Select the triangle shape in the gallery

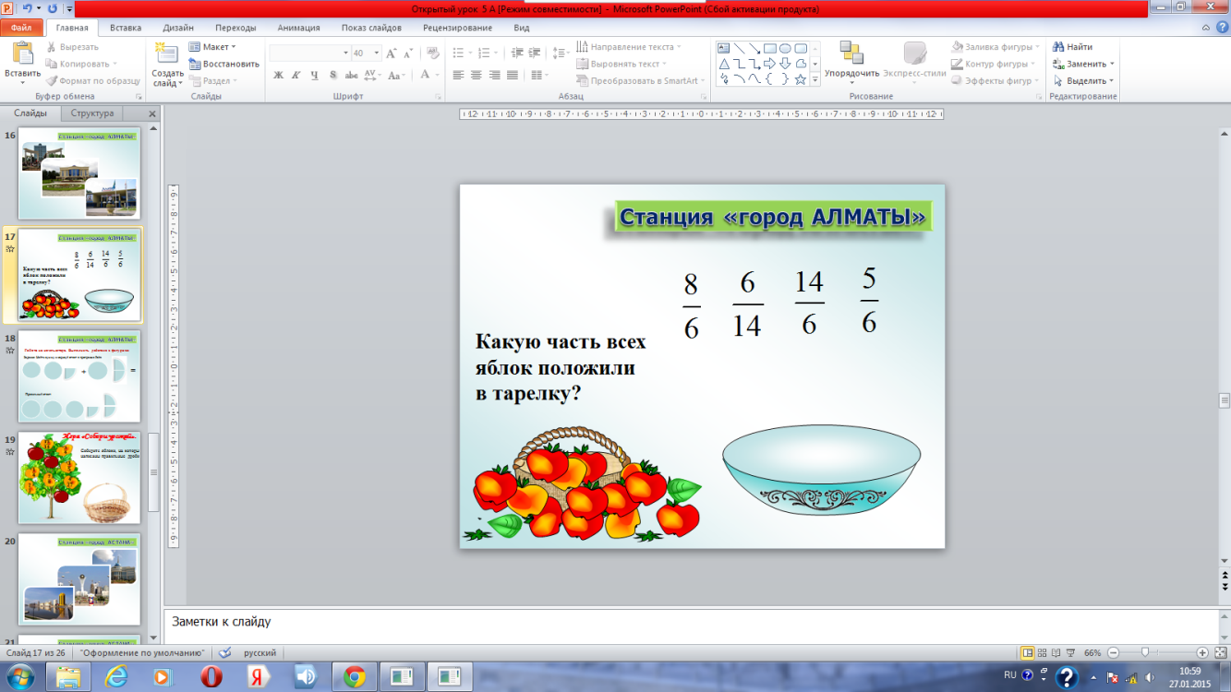point(724,64)
